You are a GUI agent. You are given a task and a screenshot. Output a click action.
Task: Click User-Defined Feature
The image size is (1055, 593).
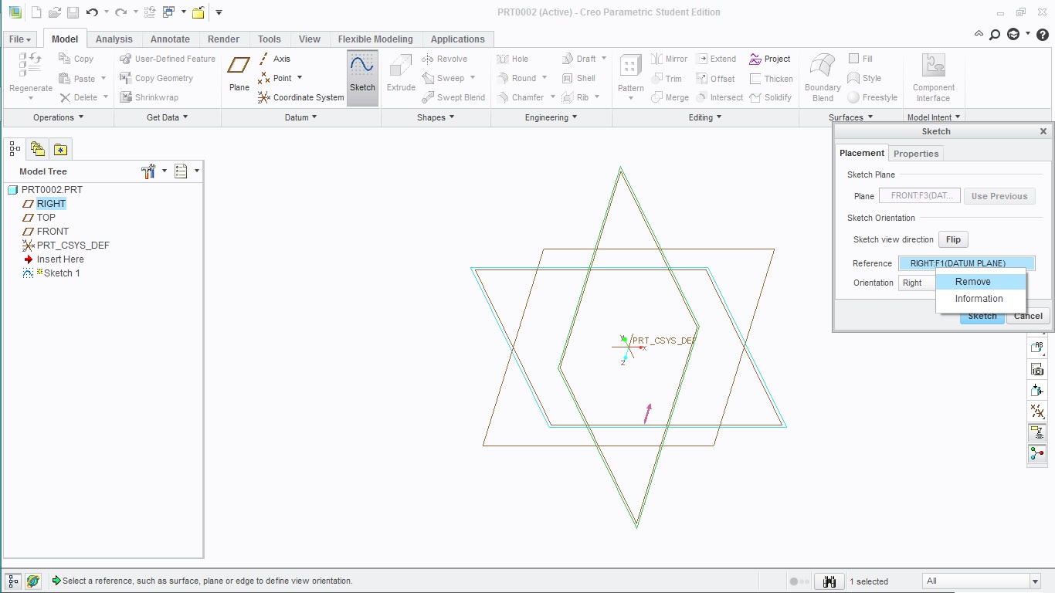click(x=168, y=59)
